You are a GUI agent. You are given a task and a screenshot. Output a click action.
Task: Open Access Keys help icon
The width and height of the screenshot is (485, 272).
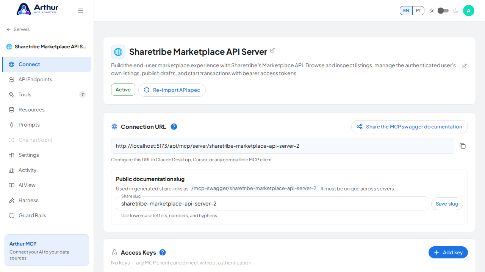(163, 252)
